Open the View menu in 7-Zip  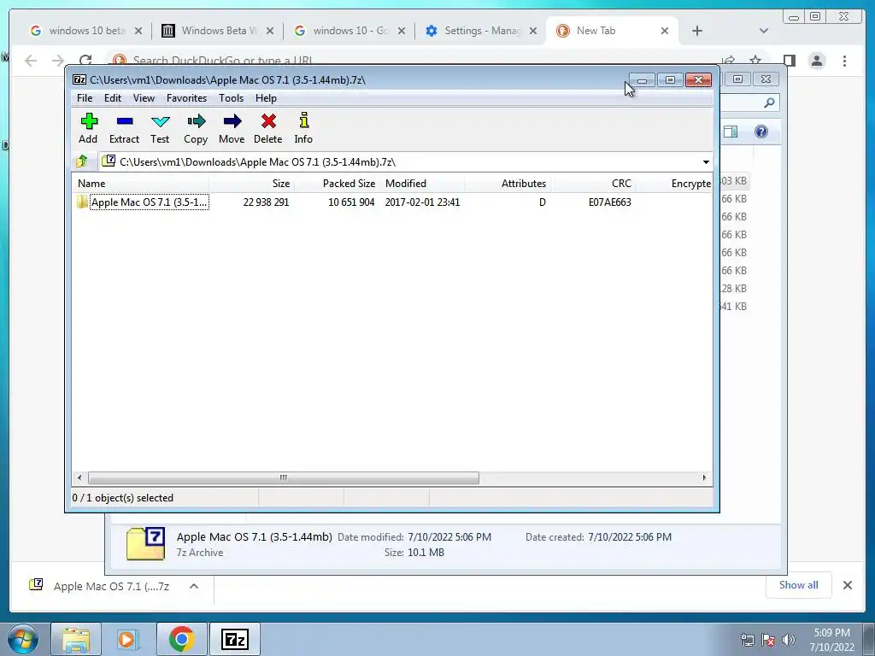click(144, 98)
